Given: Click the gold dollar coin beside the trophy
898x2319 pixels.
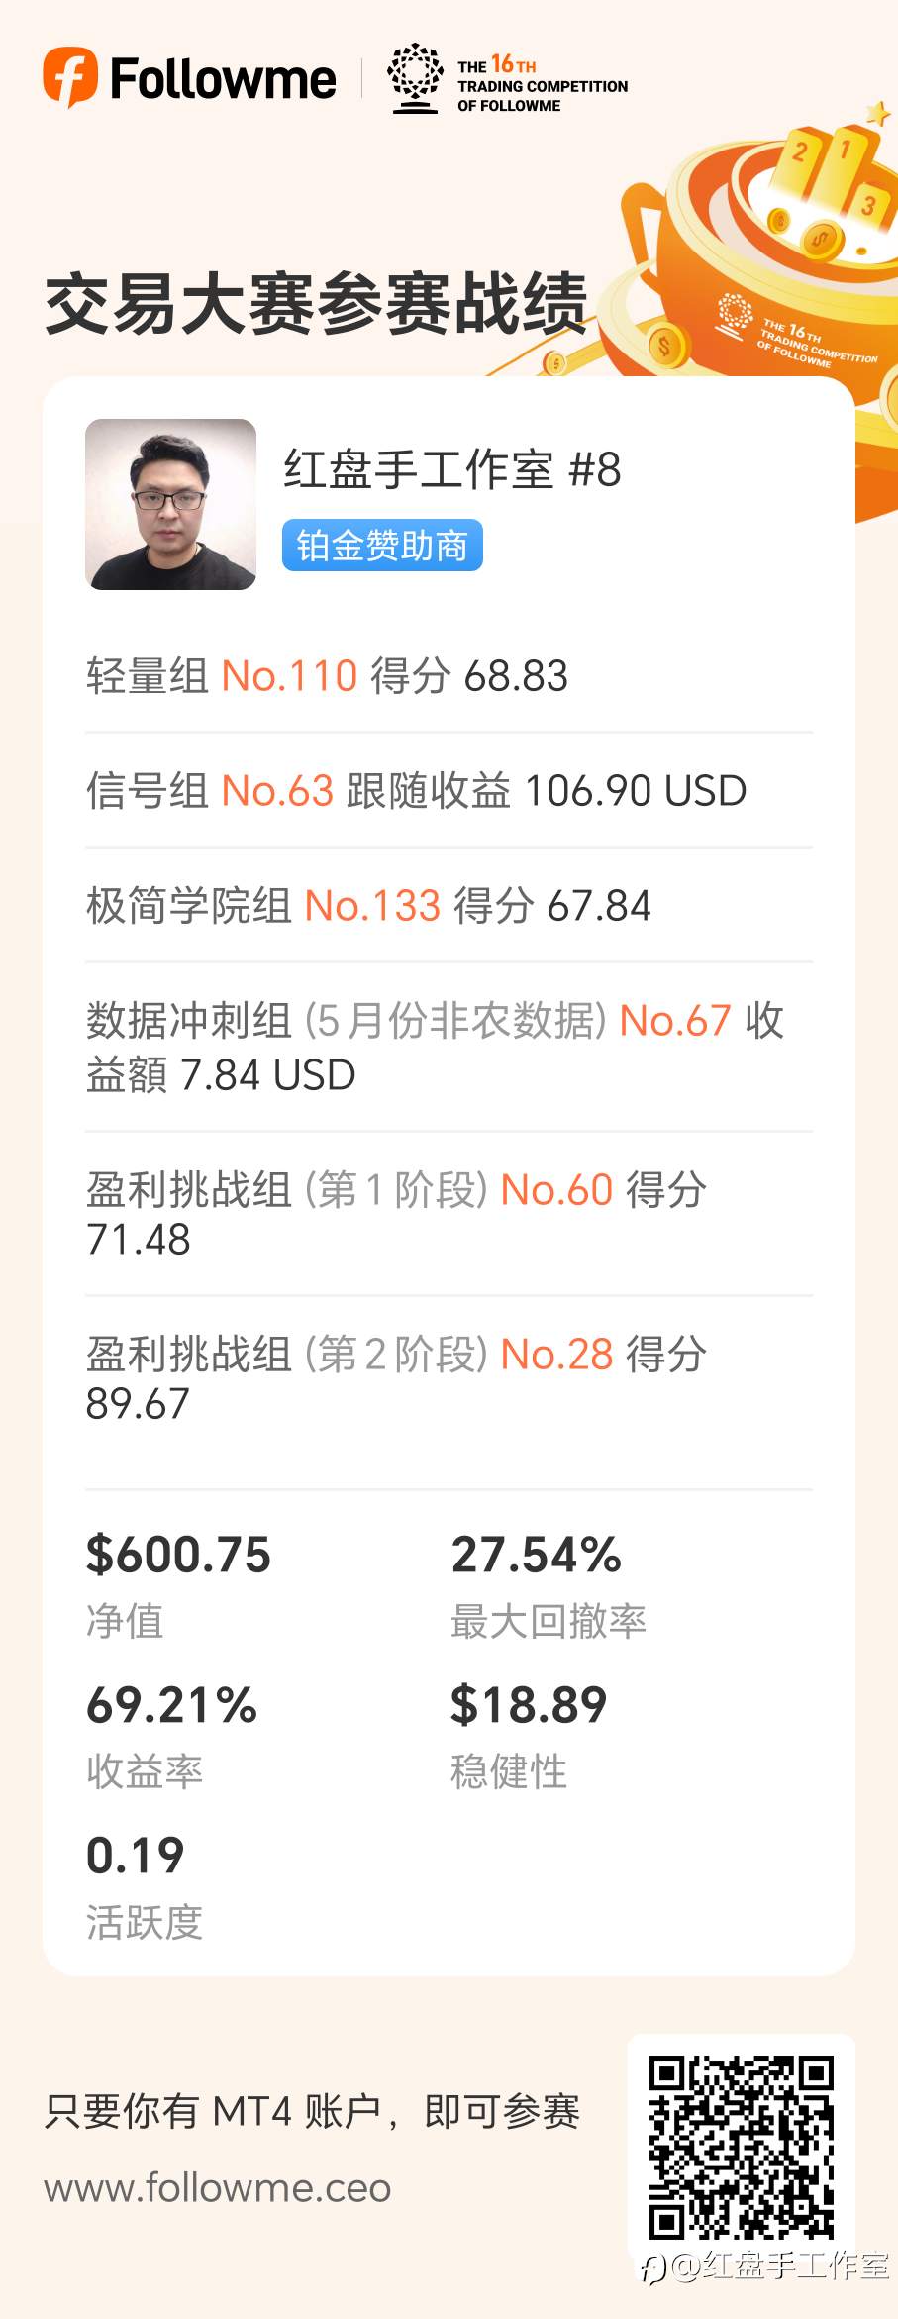Looking at the screenshot, I should [665, 346].
